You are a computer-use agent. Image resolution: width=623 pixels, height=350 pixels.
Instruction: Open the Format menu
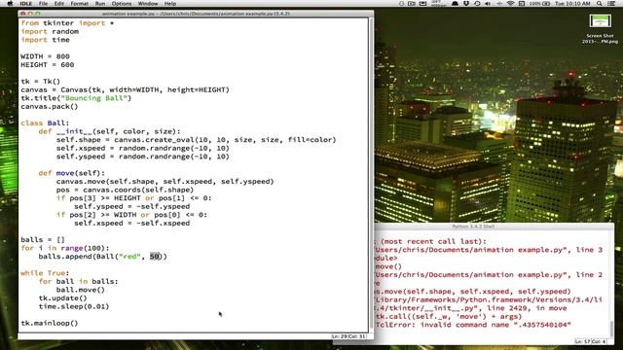pos(80,3)
